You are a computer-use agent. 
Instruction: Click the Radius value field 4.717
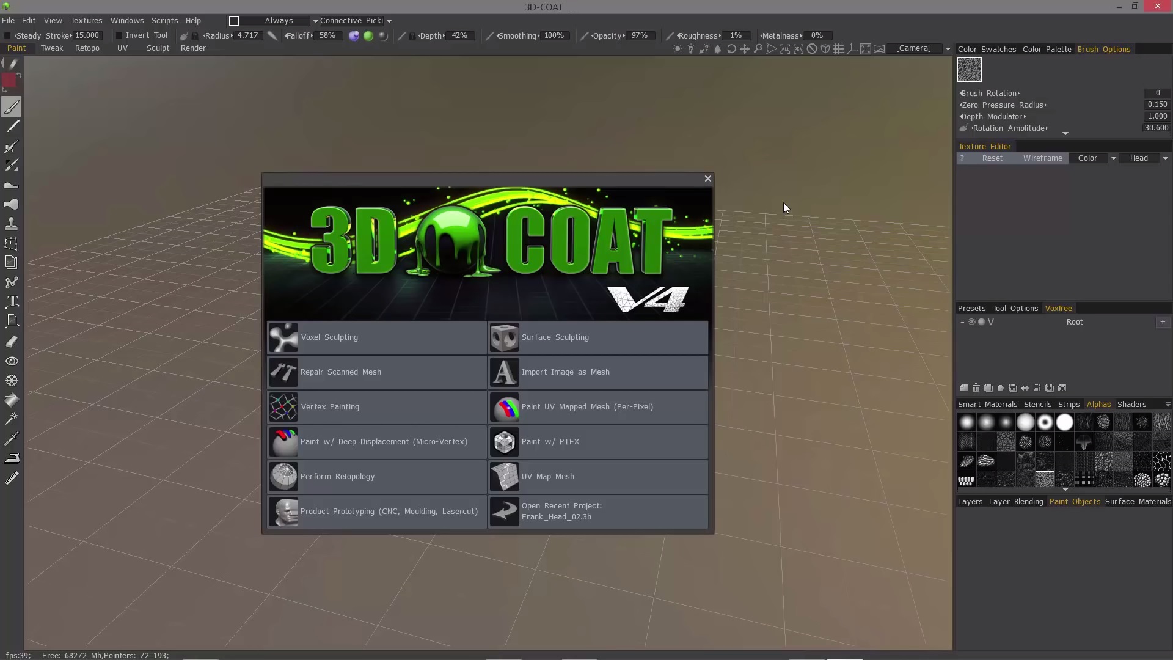point(247,35)
